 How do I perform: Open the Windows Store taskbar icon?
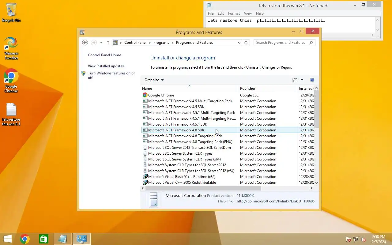(44, 239)
